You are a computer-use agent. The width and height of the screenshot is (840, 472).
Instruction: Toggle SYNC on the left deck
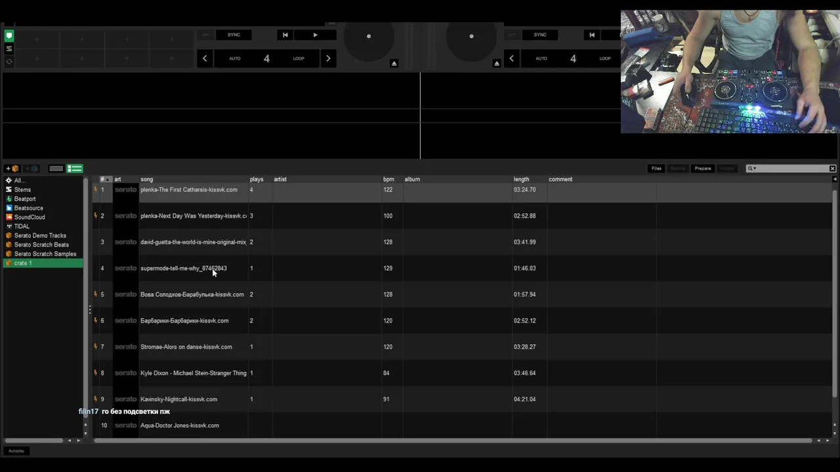[x=234, y=35]
